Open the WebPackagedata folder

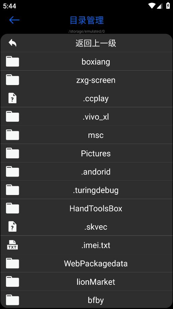click(x=86, y=263)
